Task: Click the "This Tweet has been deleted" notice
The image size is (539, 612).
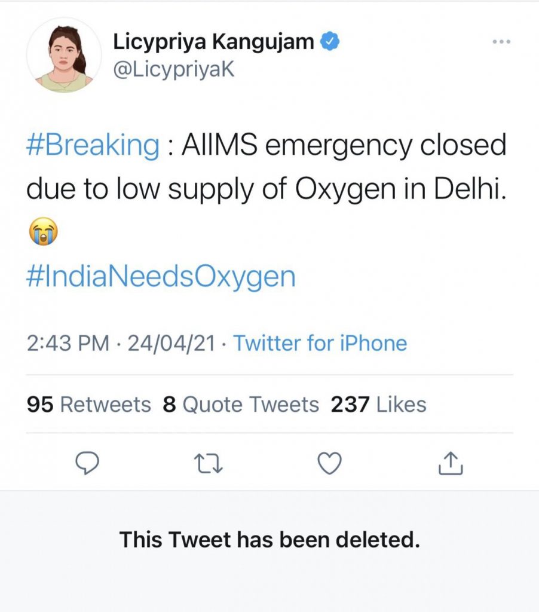Action: 269,540
